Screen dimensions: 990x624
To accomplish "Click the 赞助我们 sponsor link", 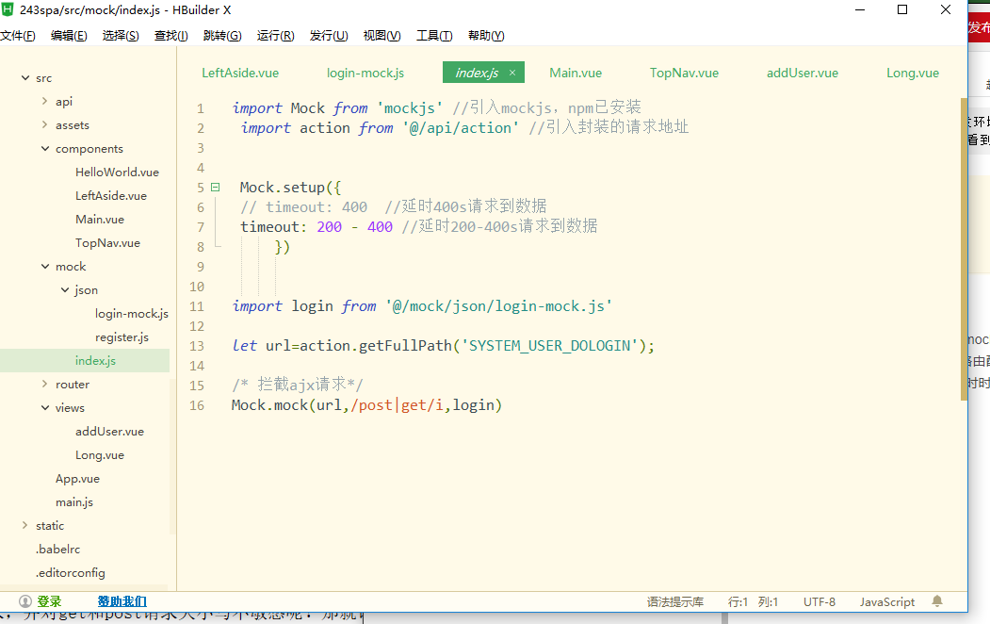I will (x=122, y=601).
